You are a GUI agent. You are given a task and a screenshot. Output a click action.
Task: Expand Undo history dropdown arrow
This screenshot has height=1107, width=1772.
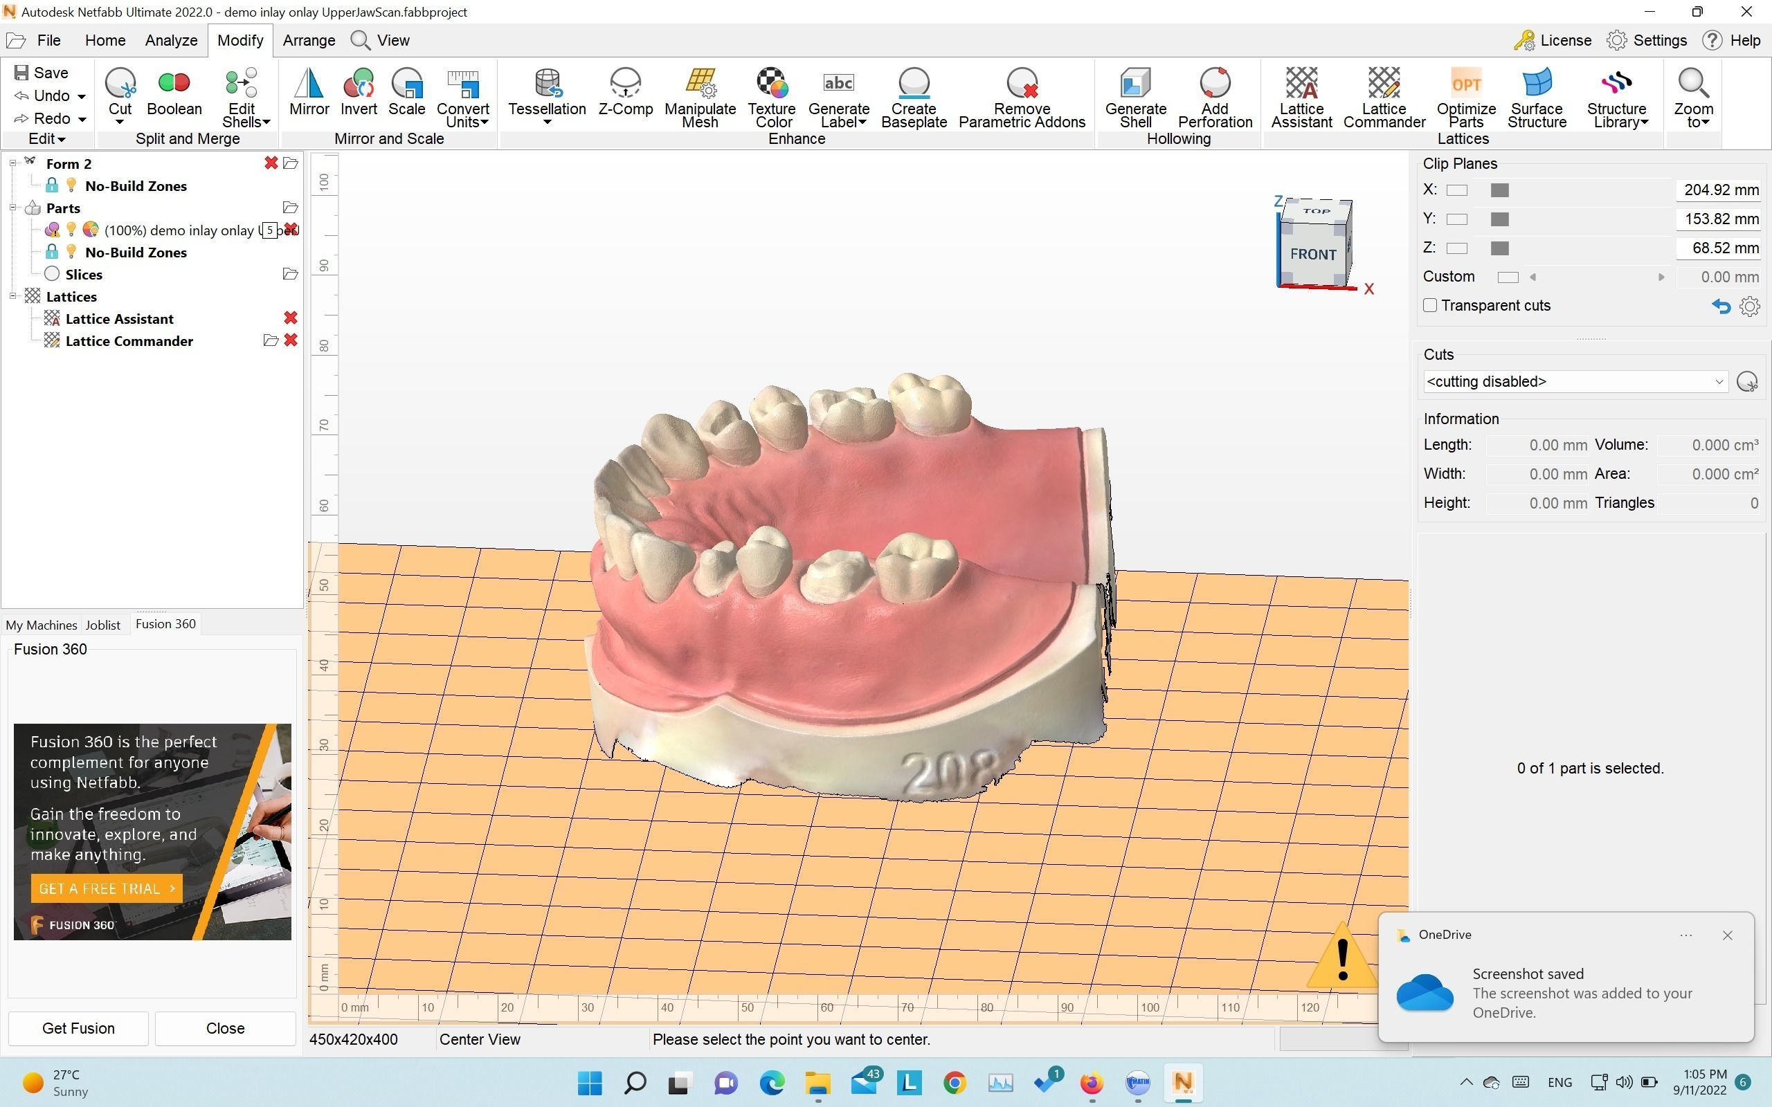(x=81, y=96)
